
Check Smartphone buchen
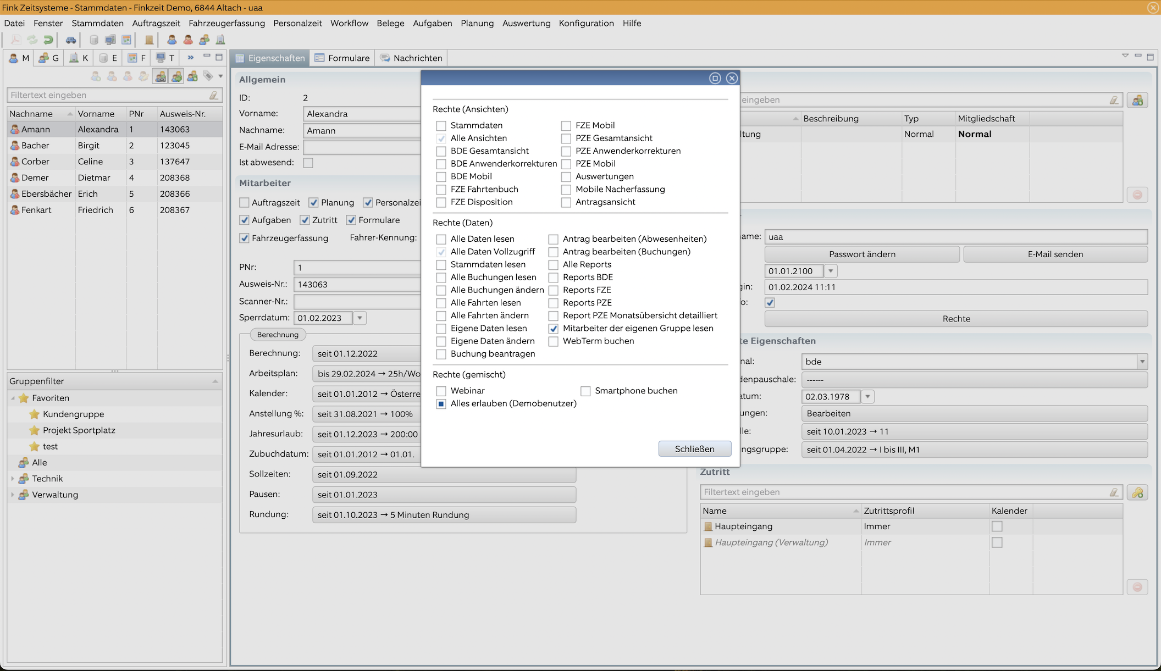coord(585,391)
